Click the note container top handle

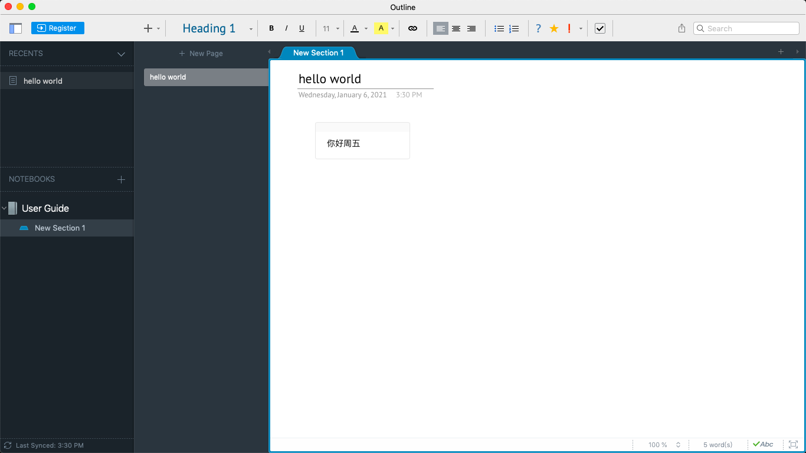(362, 127)
